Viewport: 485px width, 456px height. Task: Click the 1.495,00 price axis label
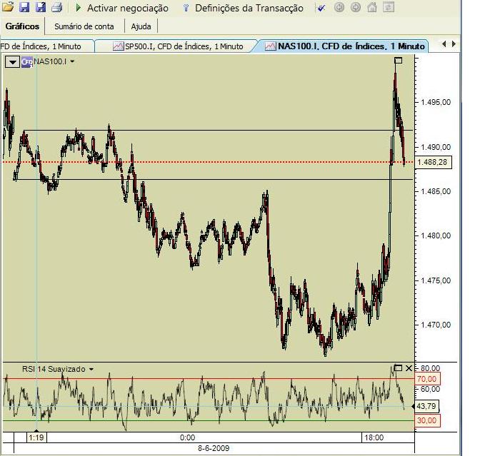click(x=436, y=102)
